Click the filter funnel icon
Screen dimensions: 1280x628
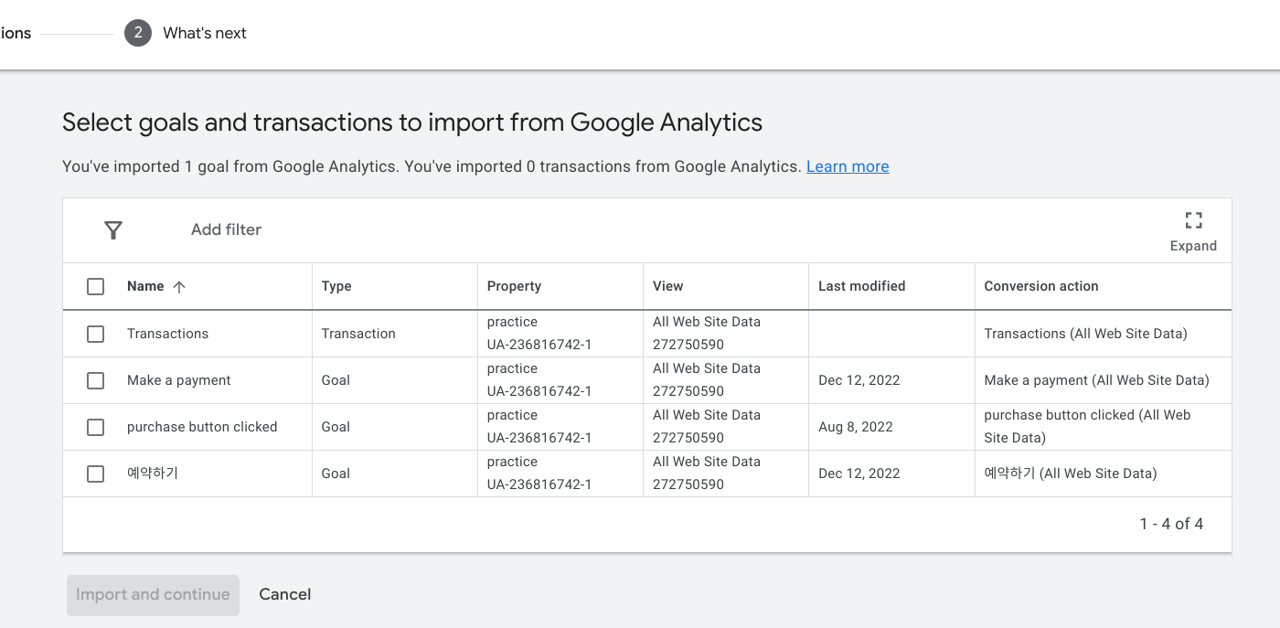[113, 230]
